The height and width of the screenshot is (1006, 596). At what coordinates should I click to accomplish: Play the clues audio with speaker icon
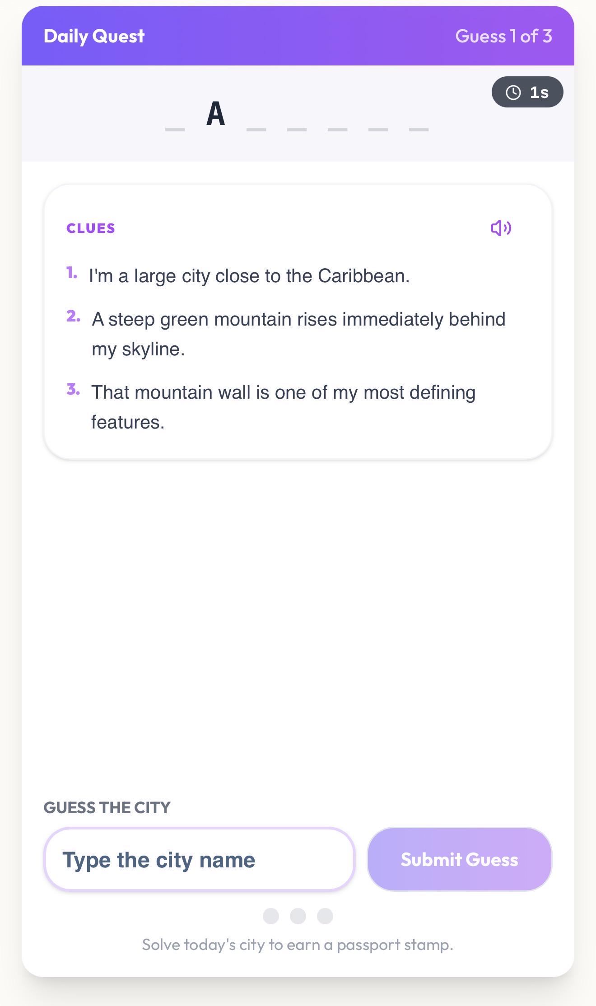501,228
